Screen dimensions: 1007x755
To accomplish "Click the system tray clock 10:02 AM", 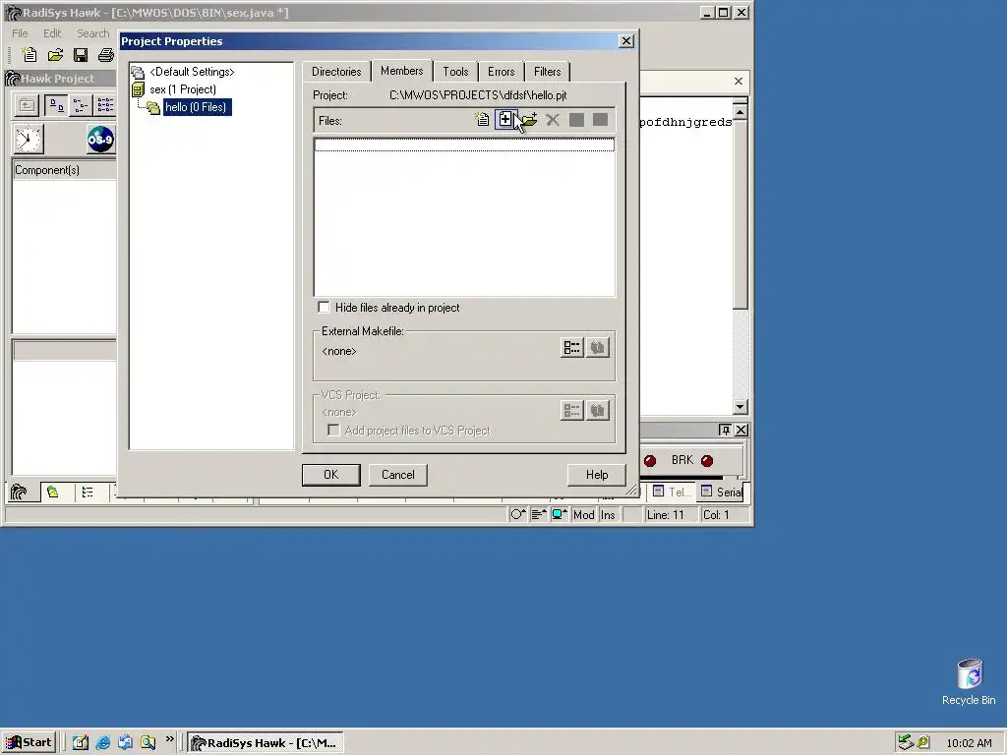I will tap(969, 743).
